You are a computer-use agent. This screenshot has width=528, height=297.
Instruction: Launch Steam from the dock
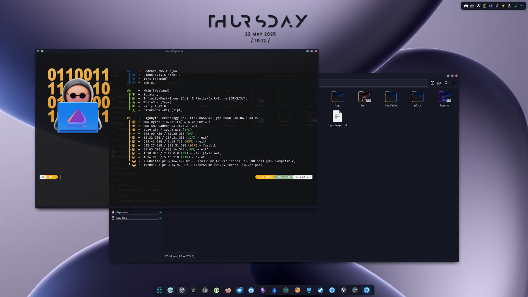(320, 290)
